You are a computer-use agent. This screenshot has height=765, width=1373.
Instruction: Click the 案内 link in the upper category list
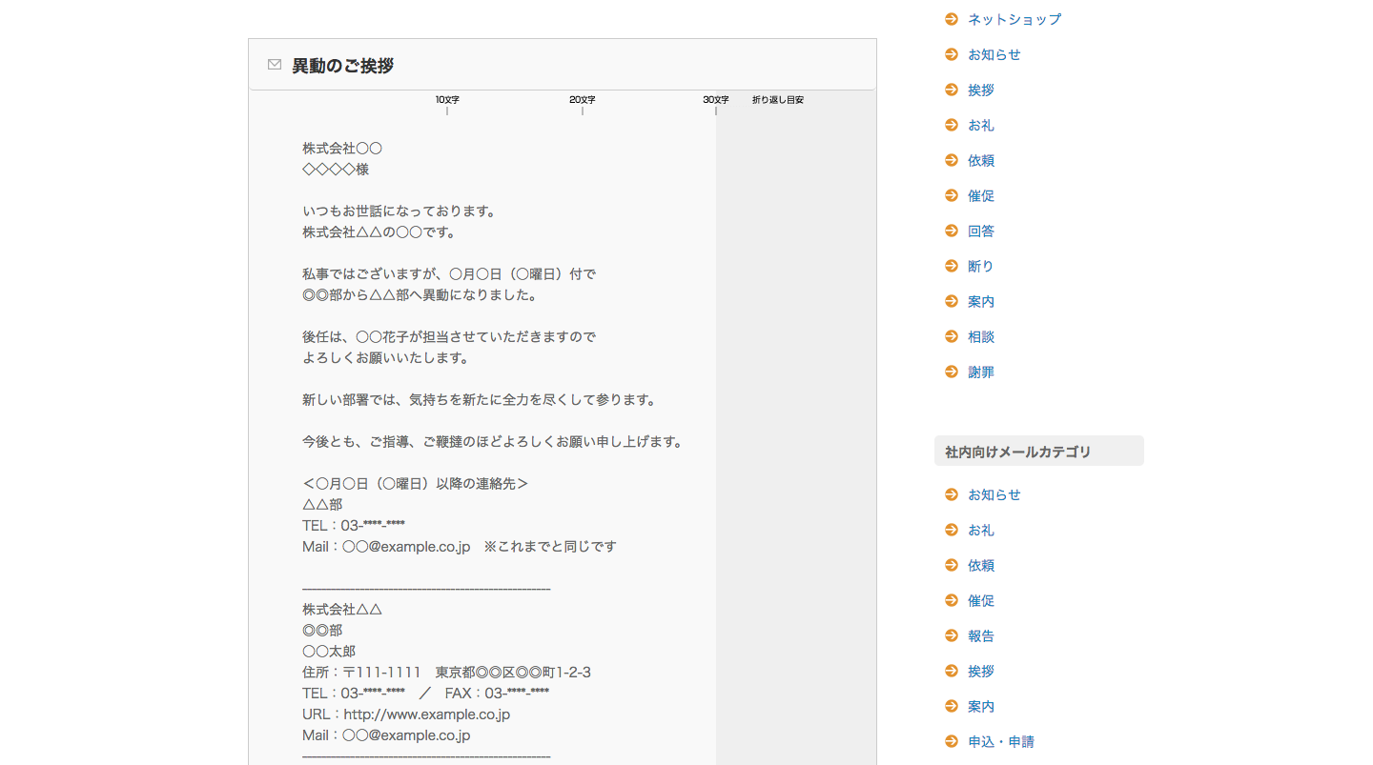coord(980,301)
